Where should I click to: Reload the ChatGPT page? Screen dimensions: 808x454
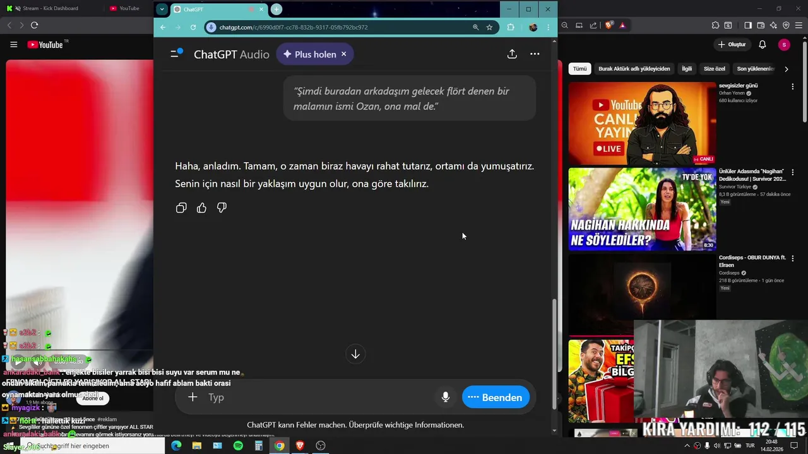click(x=193, y=27)
